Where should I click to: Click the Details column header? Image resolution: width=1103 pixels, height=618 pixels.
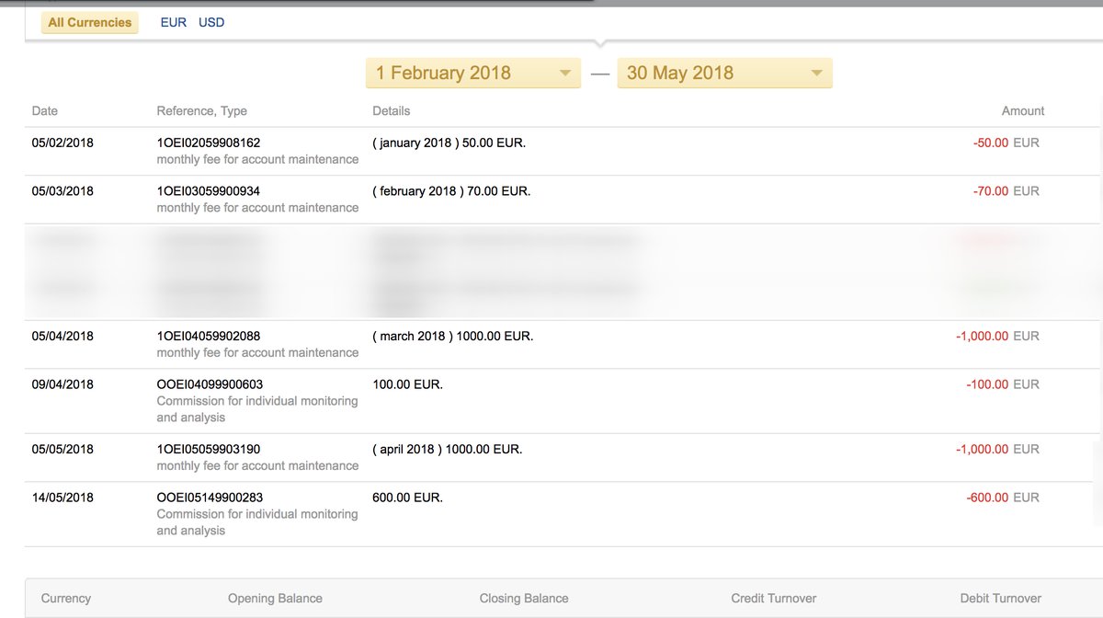point(392,110)
